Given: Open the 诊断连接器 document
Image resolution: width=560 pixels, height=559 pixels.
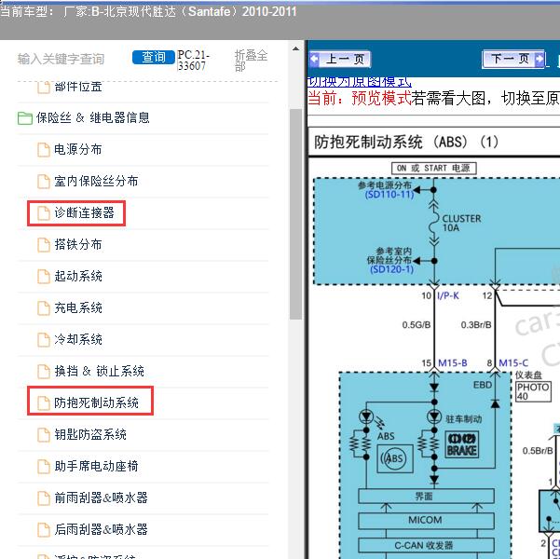Looking at the screenshot, I should [84, 212].
